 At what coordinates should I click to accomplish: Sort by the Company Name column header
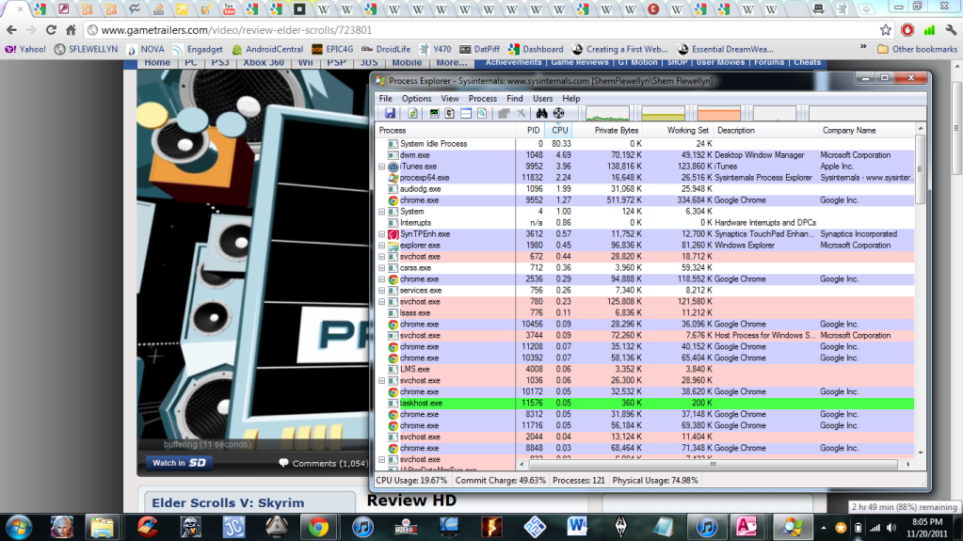(867, 130)
